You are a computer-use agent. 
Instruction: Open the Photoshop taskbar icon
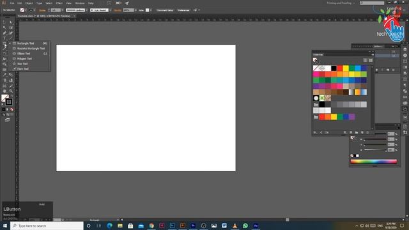click(x=172, y=226)
